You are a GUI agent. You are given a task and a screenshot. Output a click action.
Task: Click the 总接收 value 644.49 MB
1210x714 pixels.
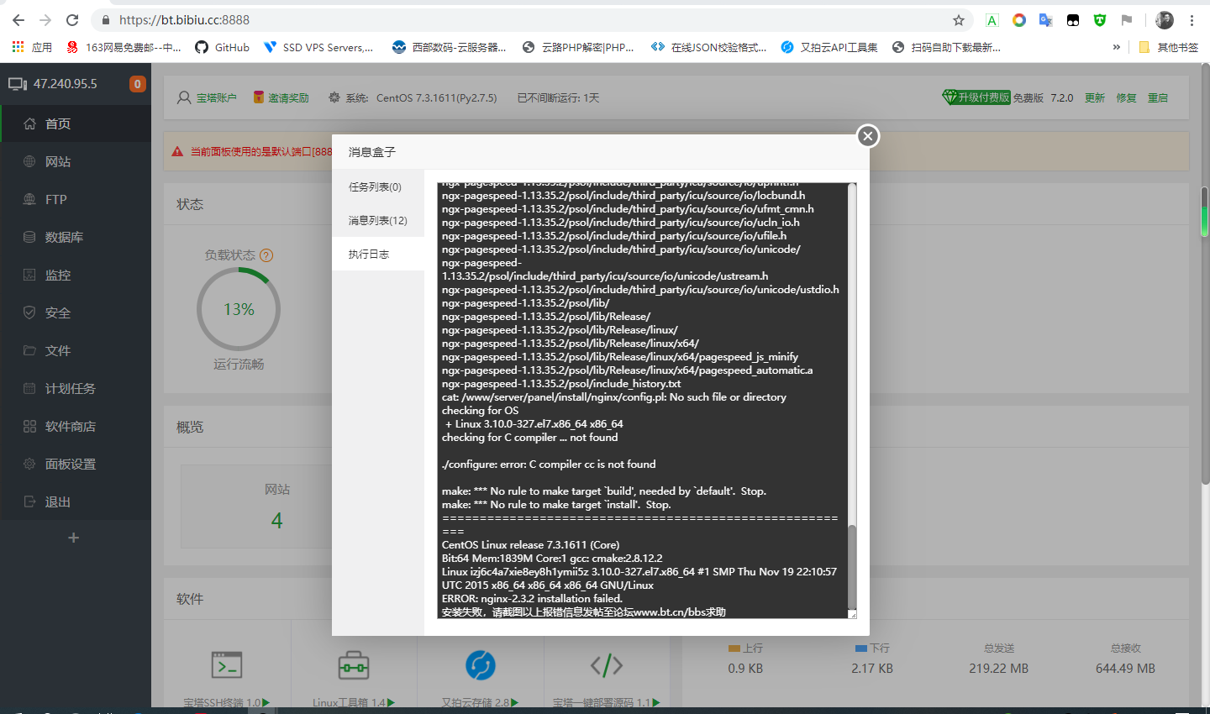1125,669
